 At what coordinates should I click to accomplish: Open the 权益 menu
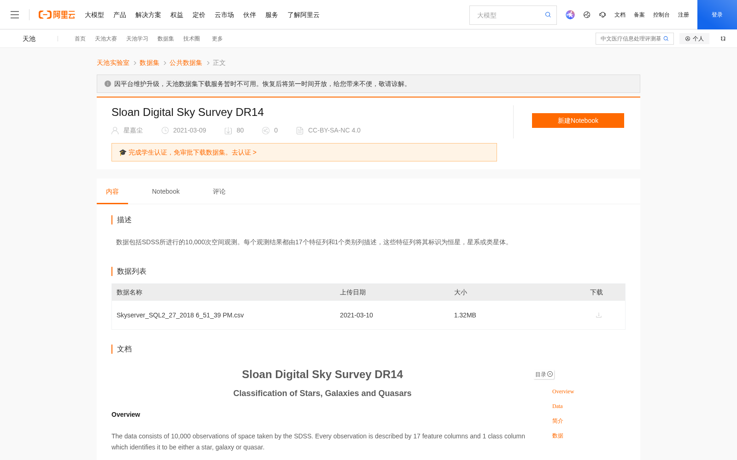(177, 15)
